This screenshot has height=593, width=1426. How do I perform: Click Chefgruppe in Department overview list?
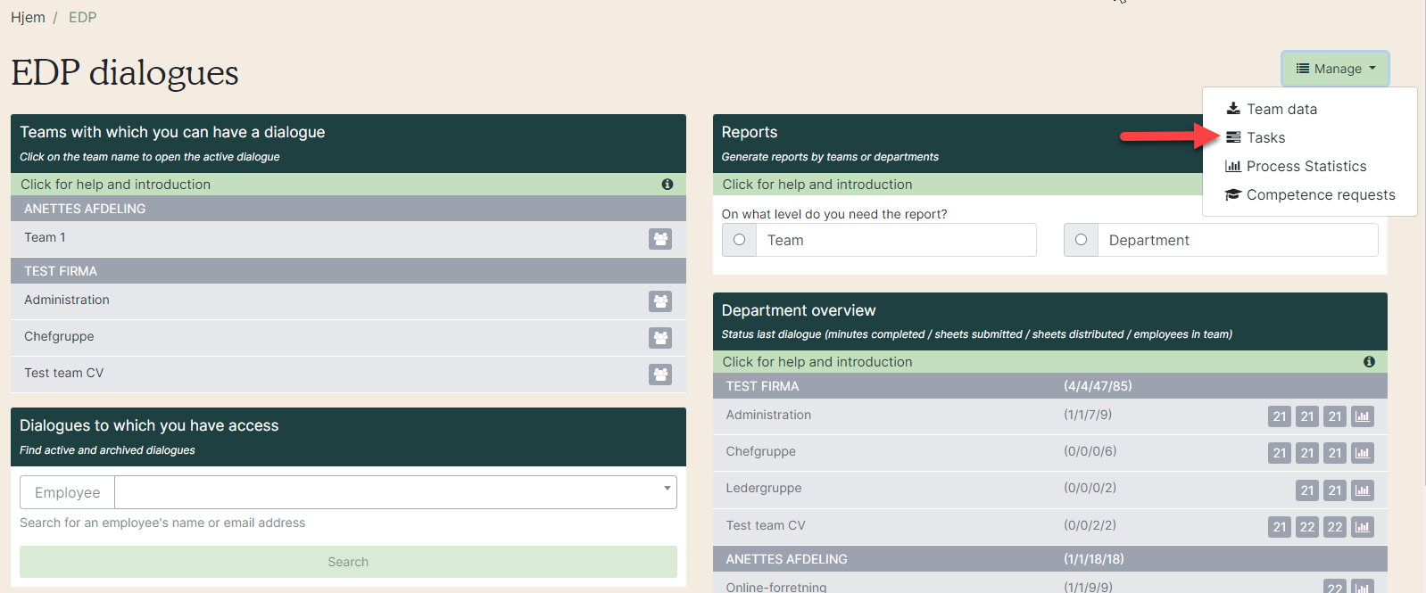tap(760, 451)
